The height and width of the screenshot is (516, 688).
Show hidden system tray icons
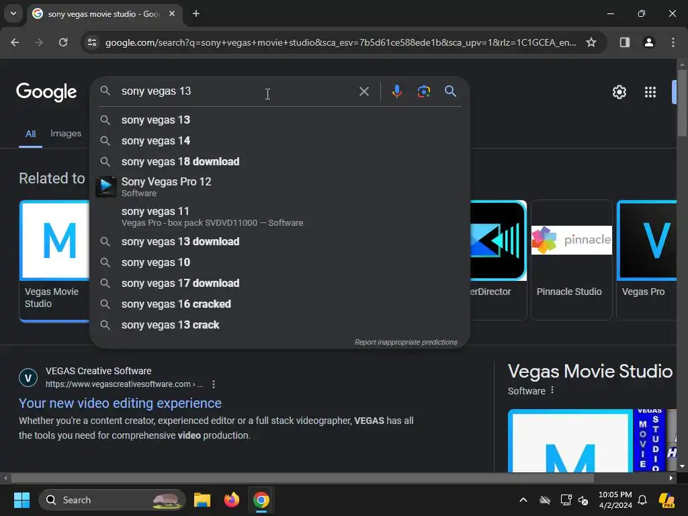point(523,500)
